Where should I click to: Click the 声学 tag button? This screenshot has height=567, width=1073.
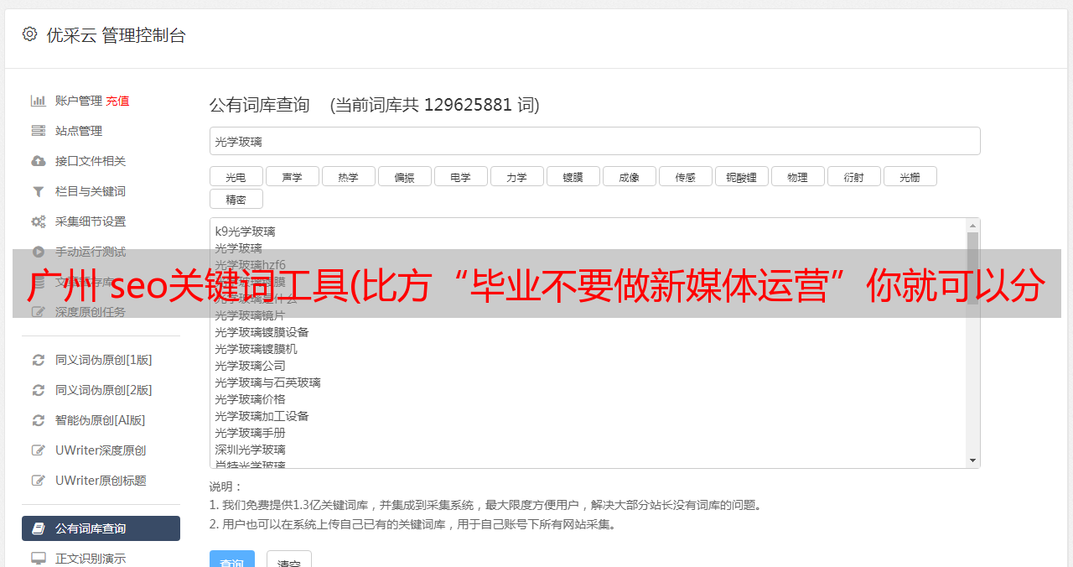pyautogui.click(x=292, y=176)
